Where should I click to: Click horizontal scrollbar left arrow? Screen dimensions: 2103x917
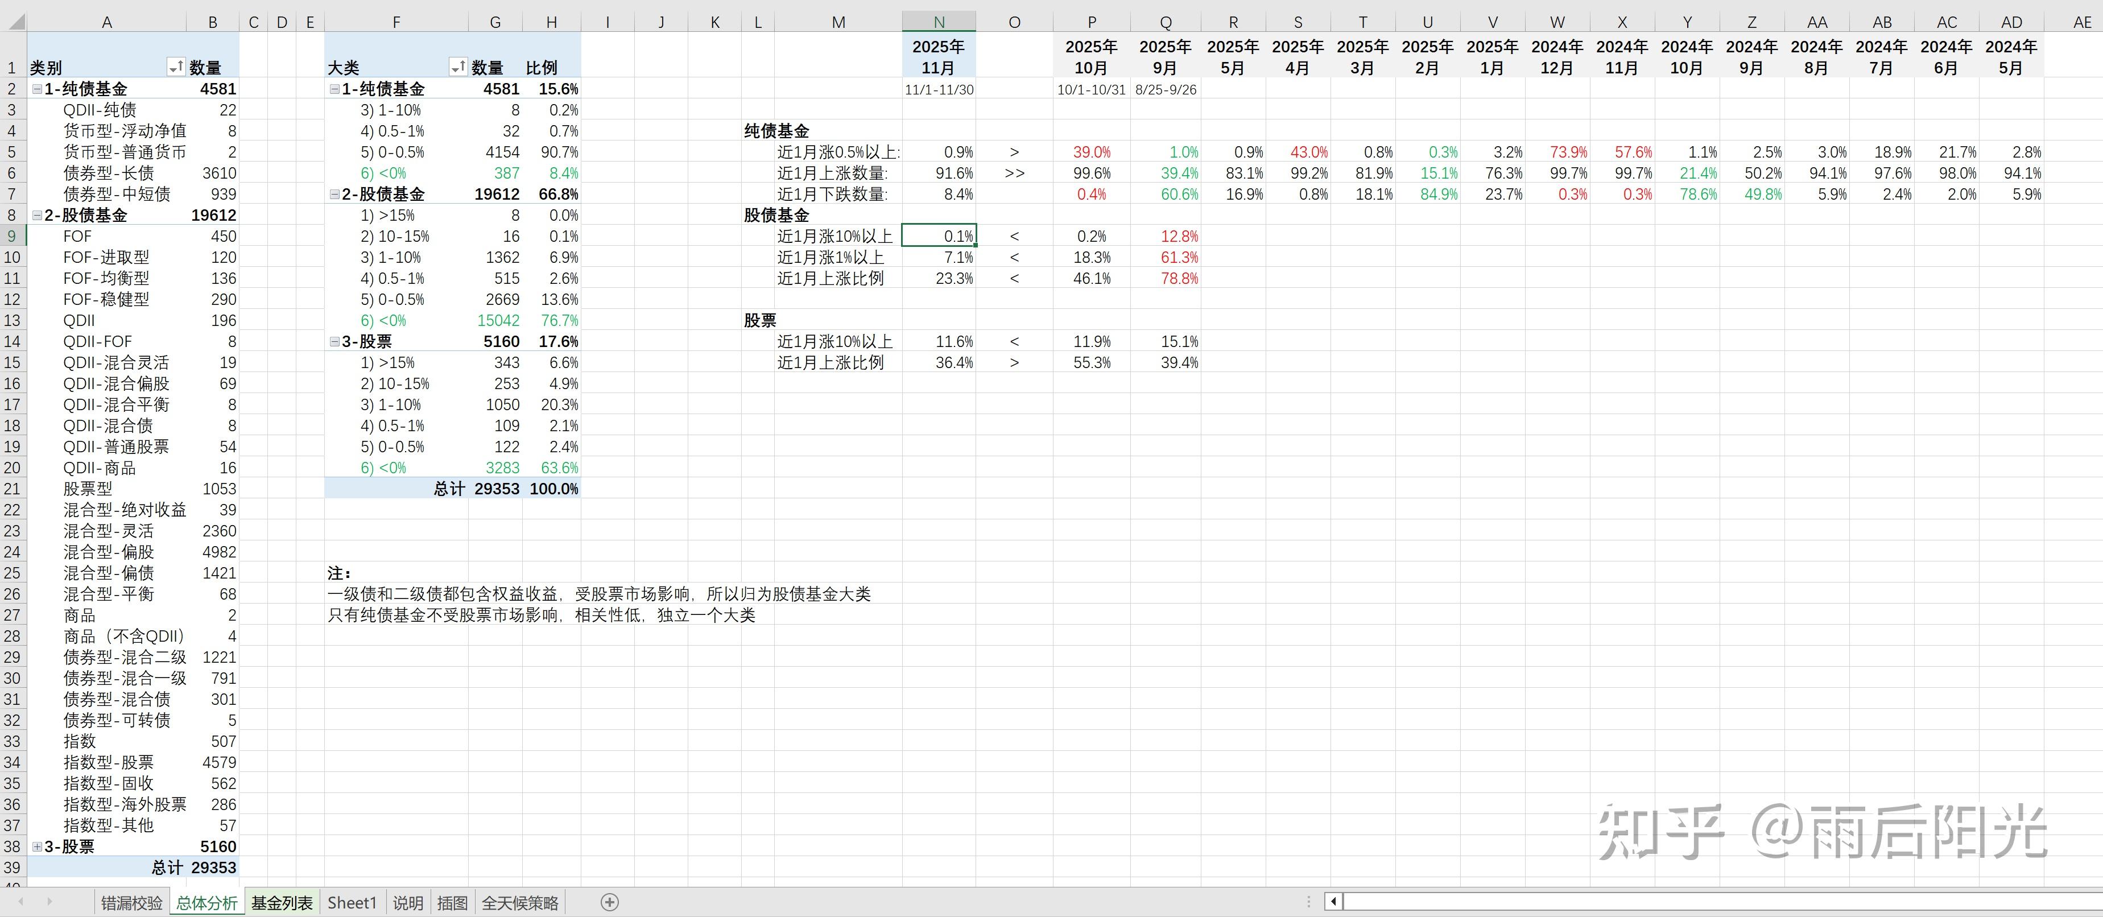coord(1333,902)
